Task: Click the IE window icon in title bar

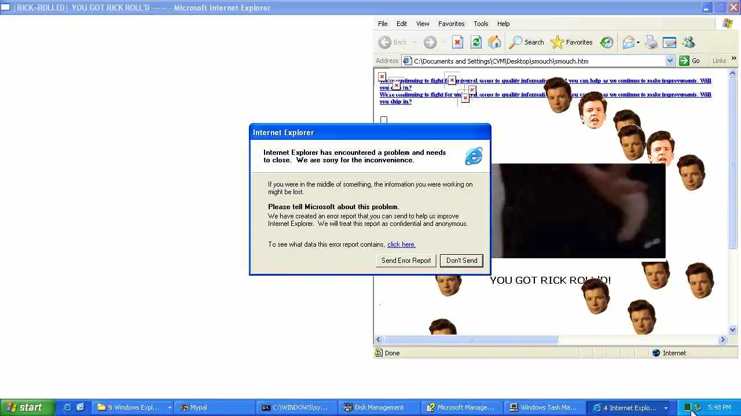Action: coord(5,8)
